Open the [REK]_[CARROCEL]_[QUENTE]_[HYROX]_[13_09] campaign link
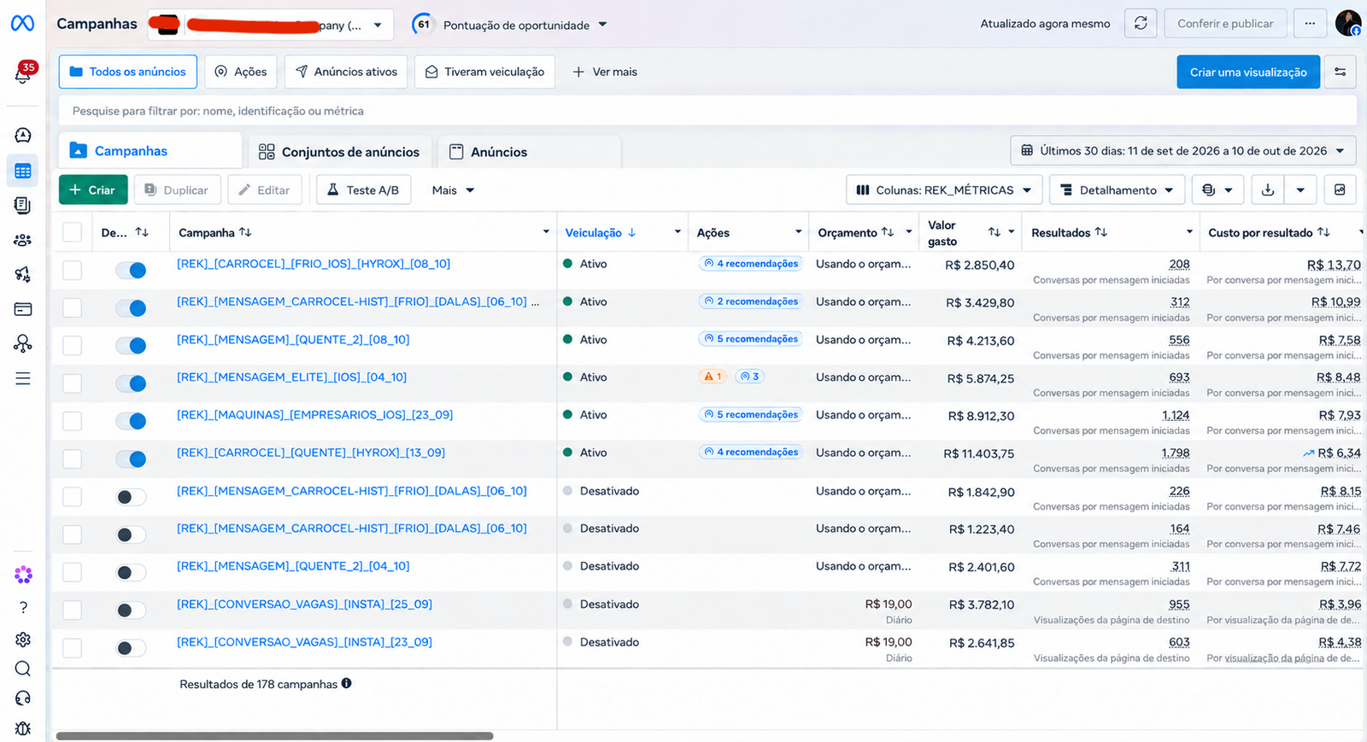This screenshot has width=1367, height=742. pyautogui.click(x=311, y=453)
